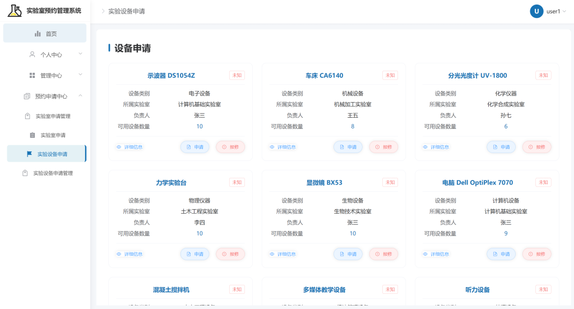The image size is (574, 309).
Task: Expand the 个人中心 menu
Action: click(x=45, y=54)
